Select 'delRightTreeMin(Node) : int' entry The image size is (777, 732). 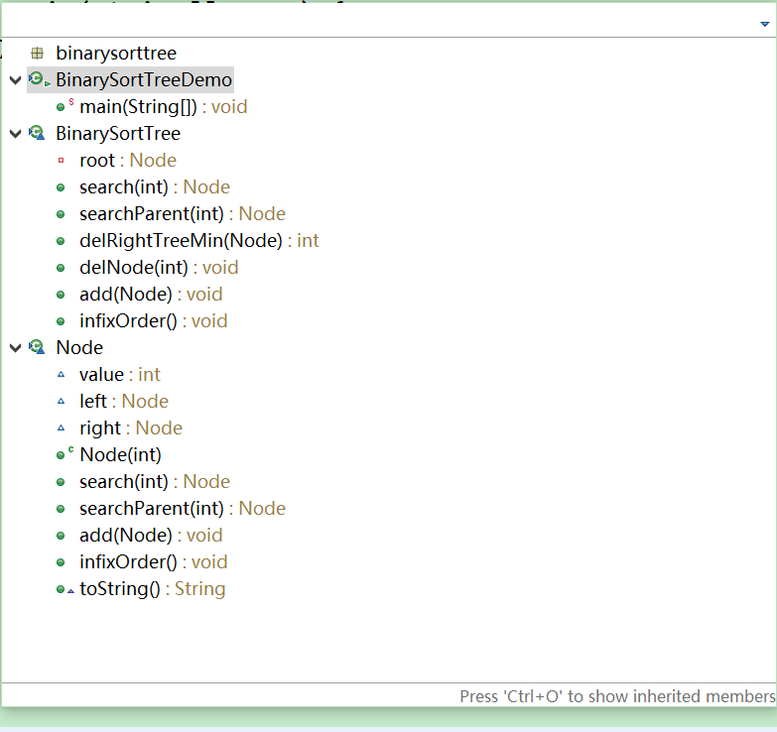pos(198,241)
